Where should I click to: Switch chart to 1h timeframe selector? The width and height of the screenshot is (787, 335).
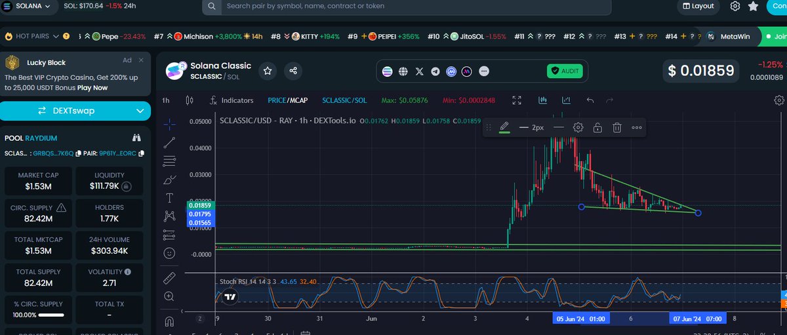tap(166, 100)
